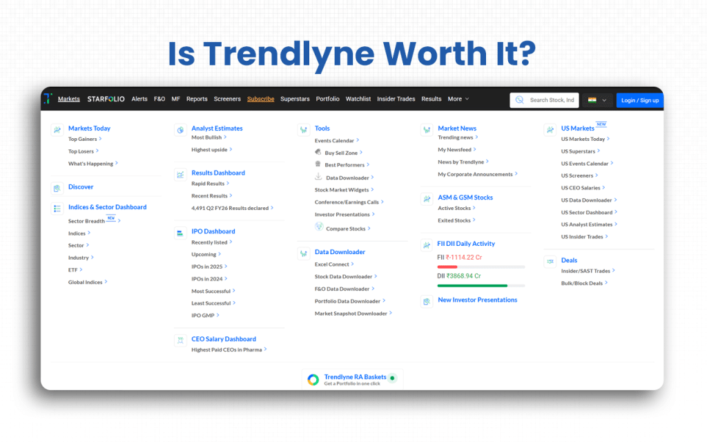Open the Top Gainers link
Screen dimensions: 707x442
click(81, 139)
